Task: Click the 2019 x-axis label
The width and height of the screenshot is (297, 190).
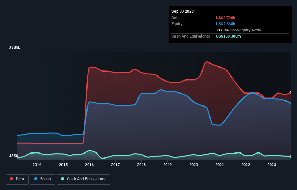Action: pos(167,165)
